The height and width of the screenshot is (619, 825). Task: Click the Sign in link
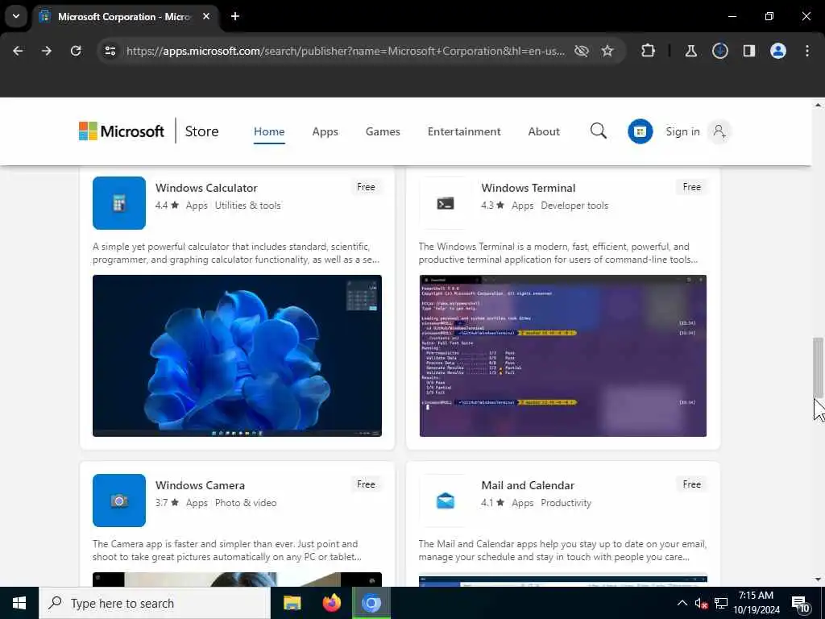(x=682, y=131)
